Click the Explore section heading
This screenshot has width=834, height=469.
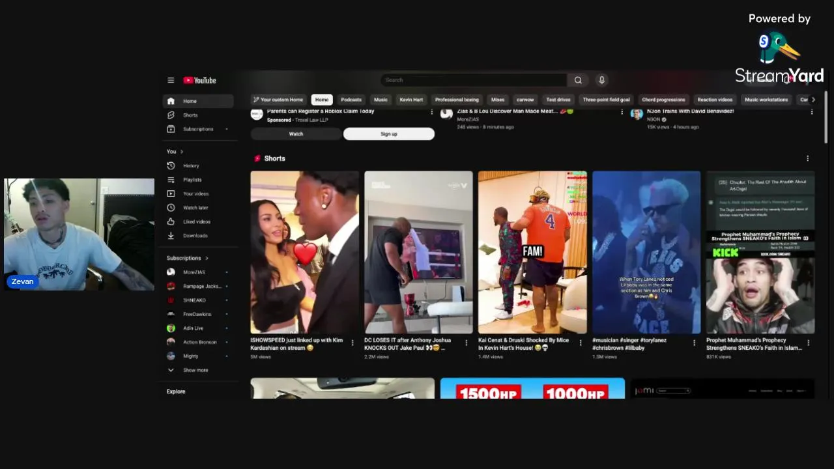(176, 391)
